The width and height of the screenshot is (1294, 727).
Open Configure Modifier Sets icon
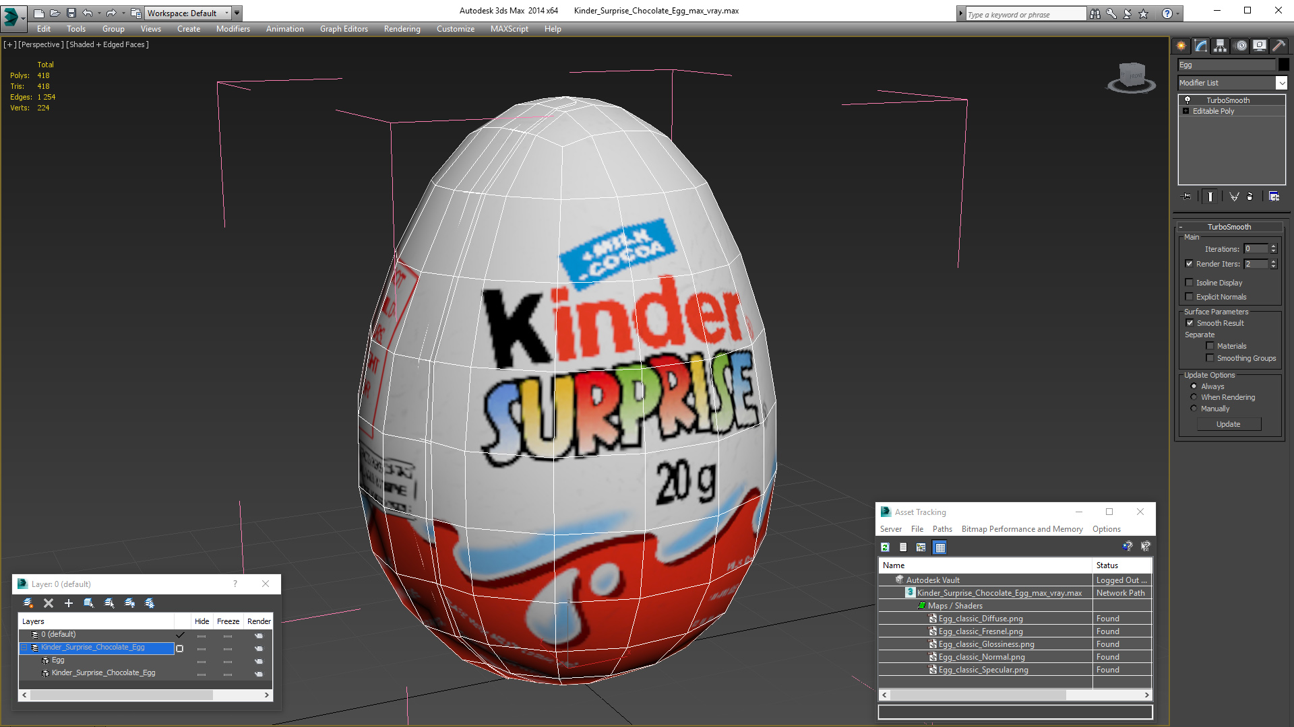1274,197
